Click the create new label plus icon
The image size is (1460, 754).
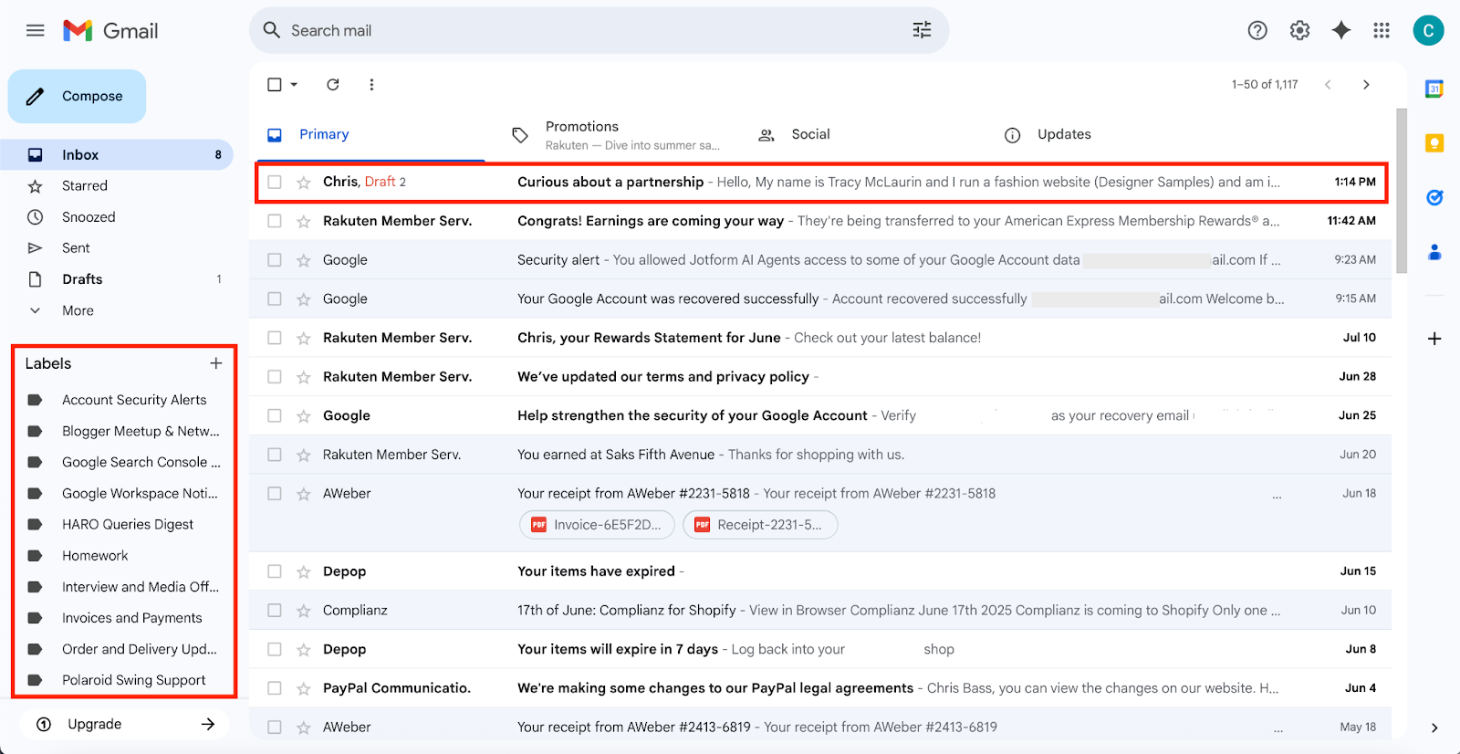click(x=216, y=363)
